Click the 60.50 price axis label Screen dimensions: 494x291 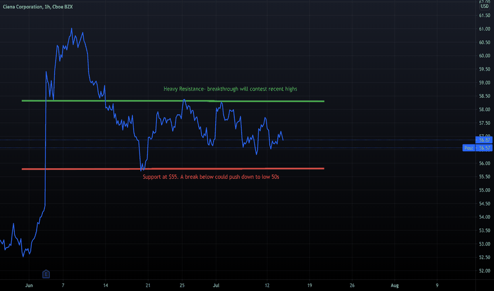[x=484, y=42]
